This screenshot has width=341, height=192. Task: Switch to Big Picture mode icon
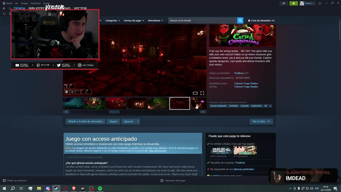[320, 3]
